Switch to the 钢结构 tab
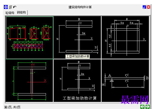Screen dimensions: 154x109 click(x=21, y=12)
